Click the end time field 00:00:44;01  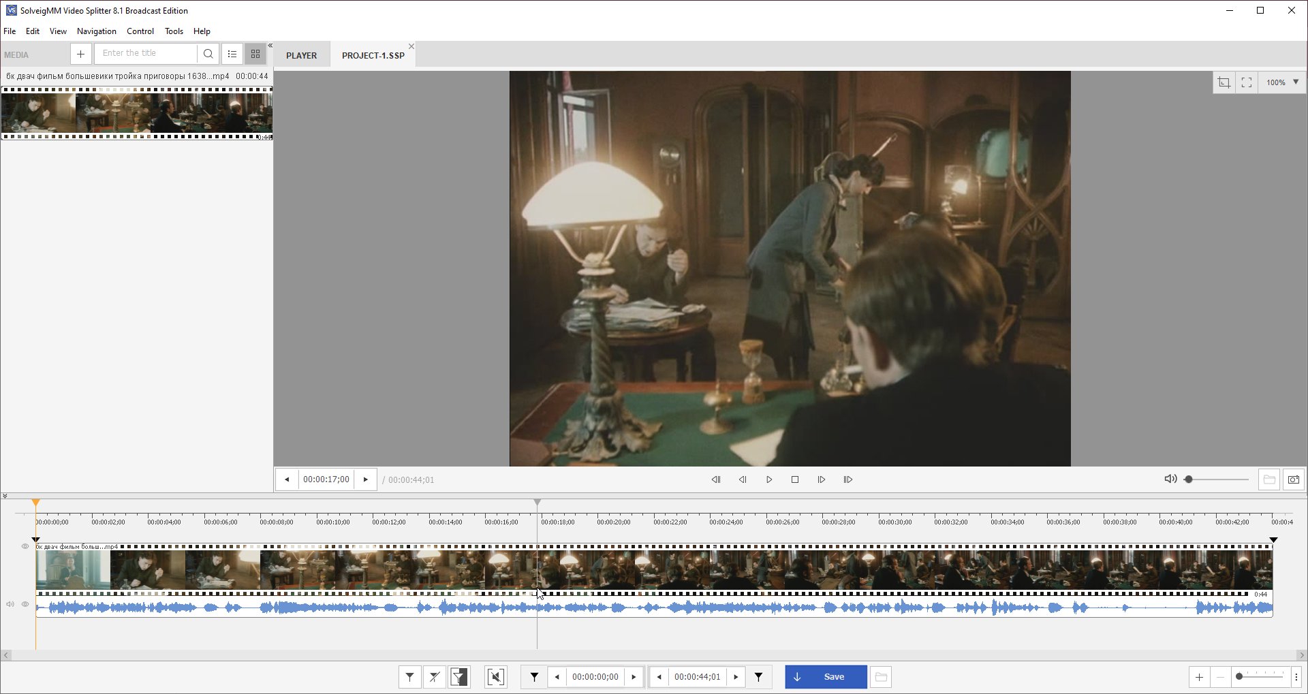tap(698, 677)
